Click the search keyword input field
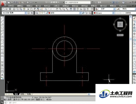 point(78,2)
